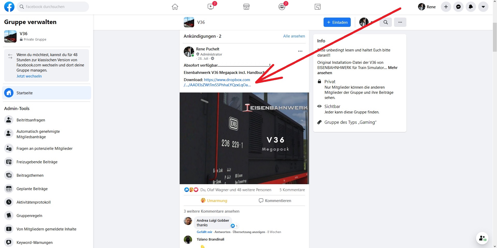Open the Facebook home icon
This screenshot has width=497, height=248.
coord(175,7)
